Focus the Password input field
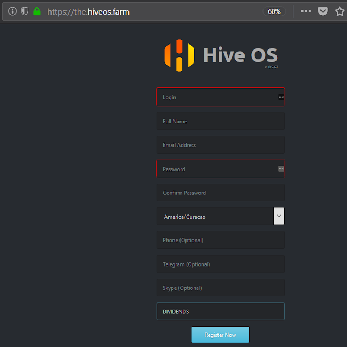347x347 pixels. pos(221,169)
